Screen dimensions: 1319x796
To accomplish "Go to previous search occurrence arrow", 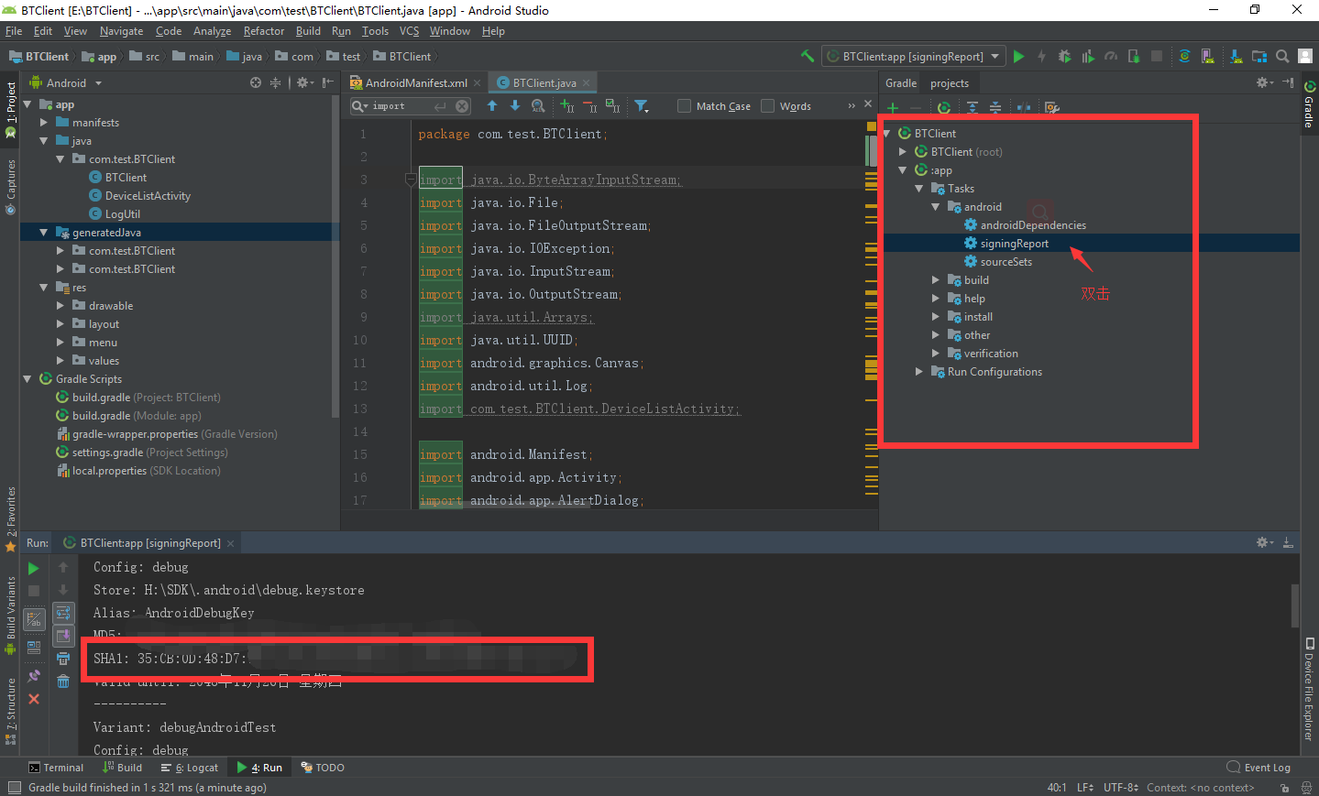I will (x=492, y=106).
